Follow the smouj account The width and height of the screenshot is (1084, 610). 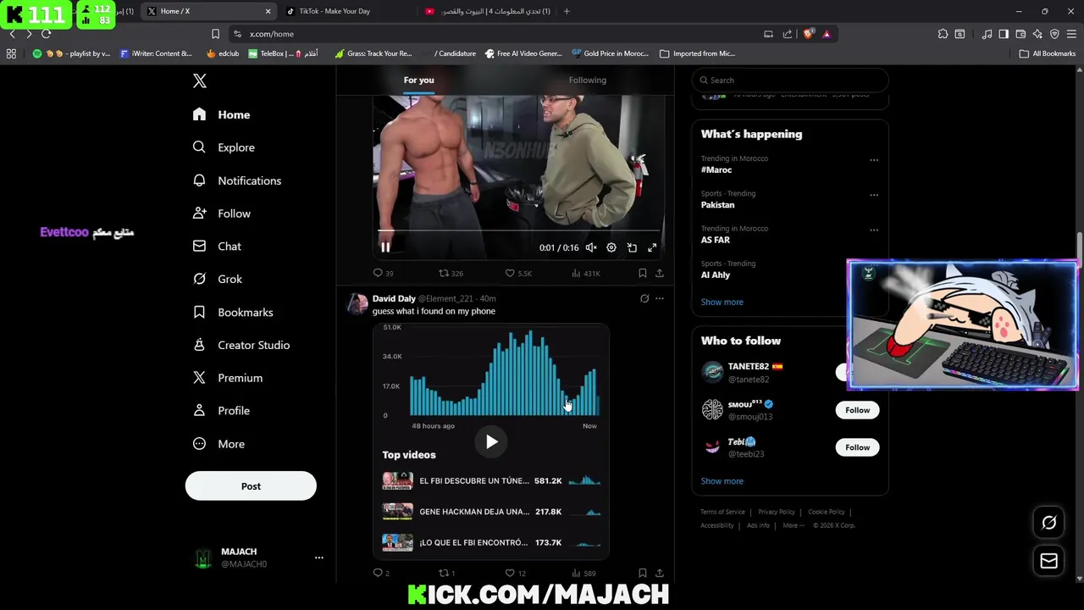tap(857, 410)
